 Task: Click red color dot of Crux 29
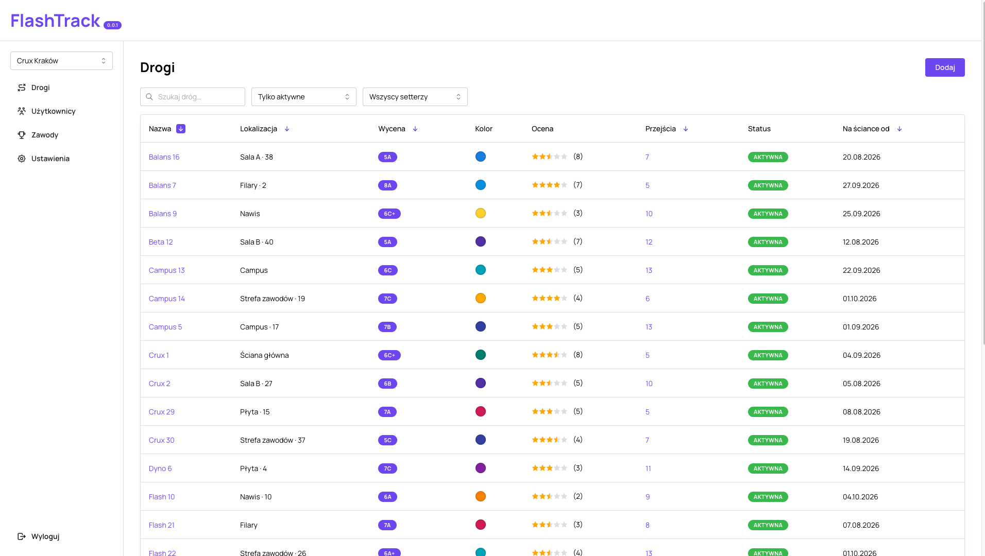click(x=481, y=411)
